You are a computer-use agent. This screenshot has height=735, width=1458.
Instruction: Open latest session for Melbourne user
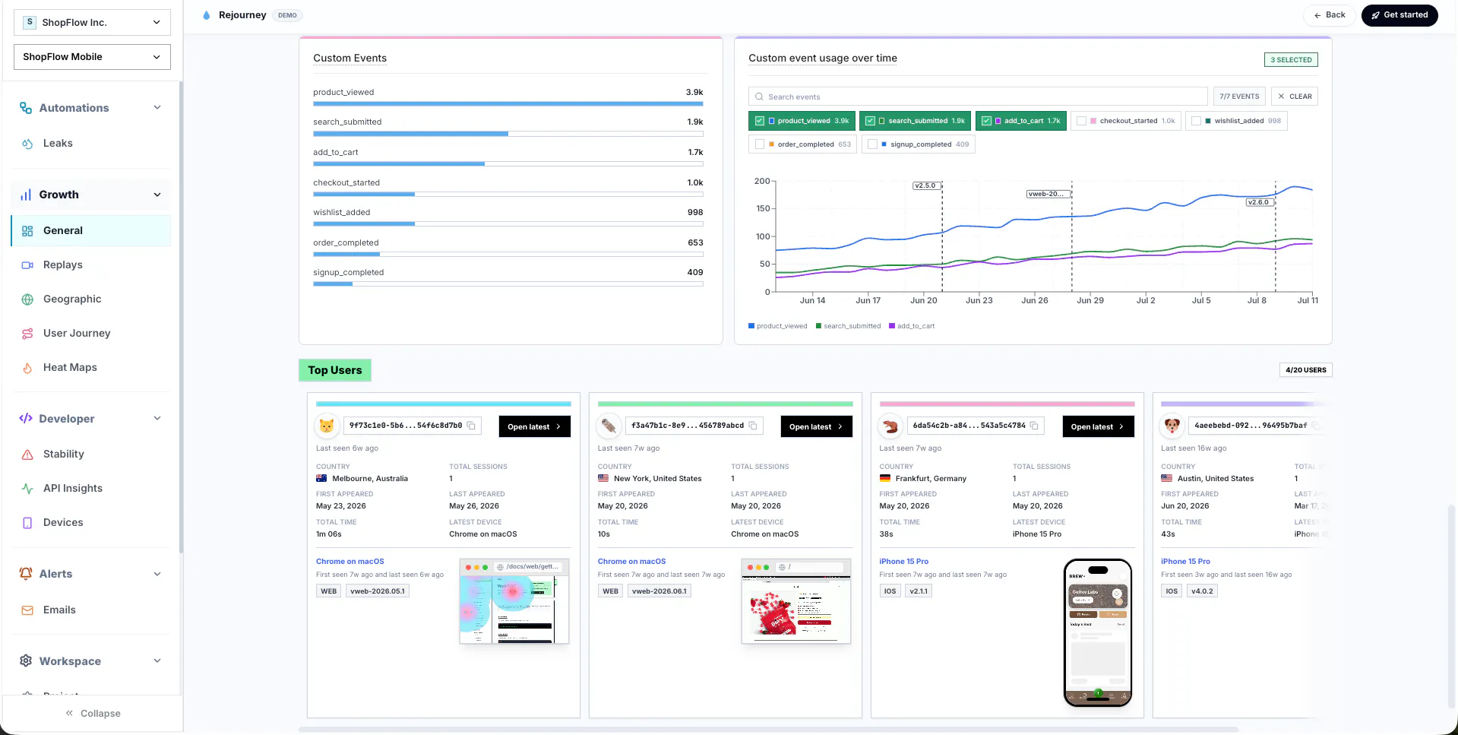pyautogui.click(x=534, y=426)
